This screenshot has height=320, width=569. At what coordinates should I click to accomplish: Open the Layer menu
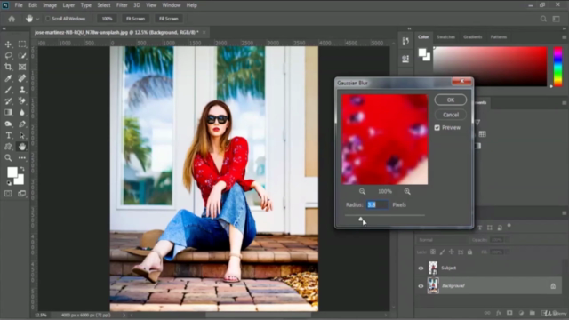tap(68, 5)
